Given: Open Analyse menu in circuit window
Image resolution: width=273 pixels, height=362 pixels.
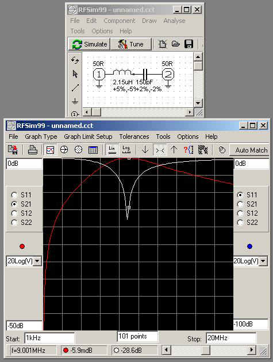Looking at the screenshot, I should click(x=174, y=21).
